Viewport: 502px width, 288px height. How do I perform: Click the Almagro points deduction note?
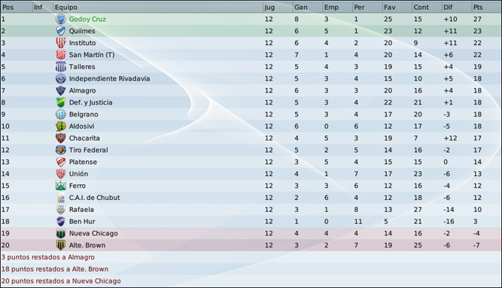pyautogui.click(x=48, y=257)
